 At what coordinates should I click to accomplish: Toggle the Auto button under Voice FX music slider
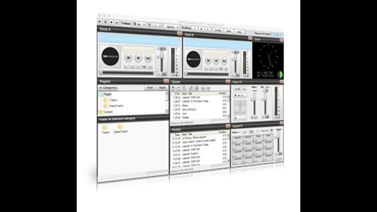coord(254,117)
